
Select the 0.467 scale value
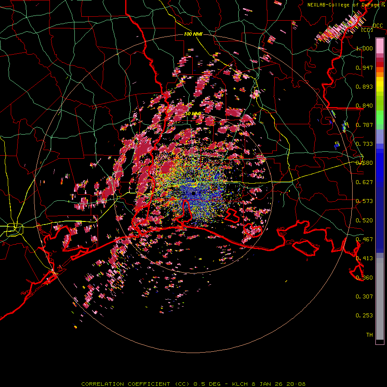(364, 240)
